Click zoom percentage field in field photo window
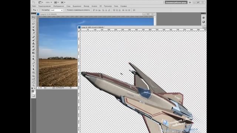This screenshot has height=133, width=237. pos(40,88)
